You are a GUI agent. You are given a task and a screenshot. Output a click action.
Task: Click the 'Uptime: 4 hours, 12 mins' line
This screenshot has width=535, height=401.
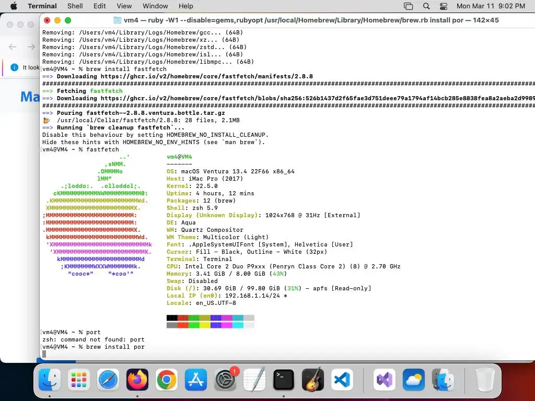pos(210,193)
